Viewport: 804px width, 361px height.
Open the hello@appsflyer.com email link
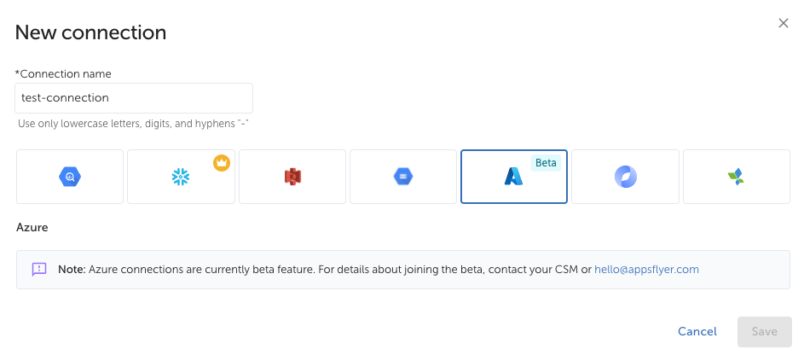tap(646, 269)
